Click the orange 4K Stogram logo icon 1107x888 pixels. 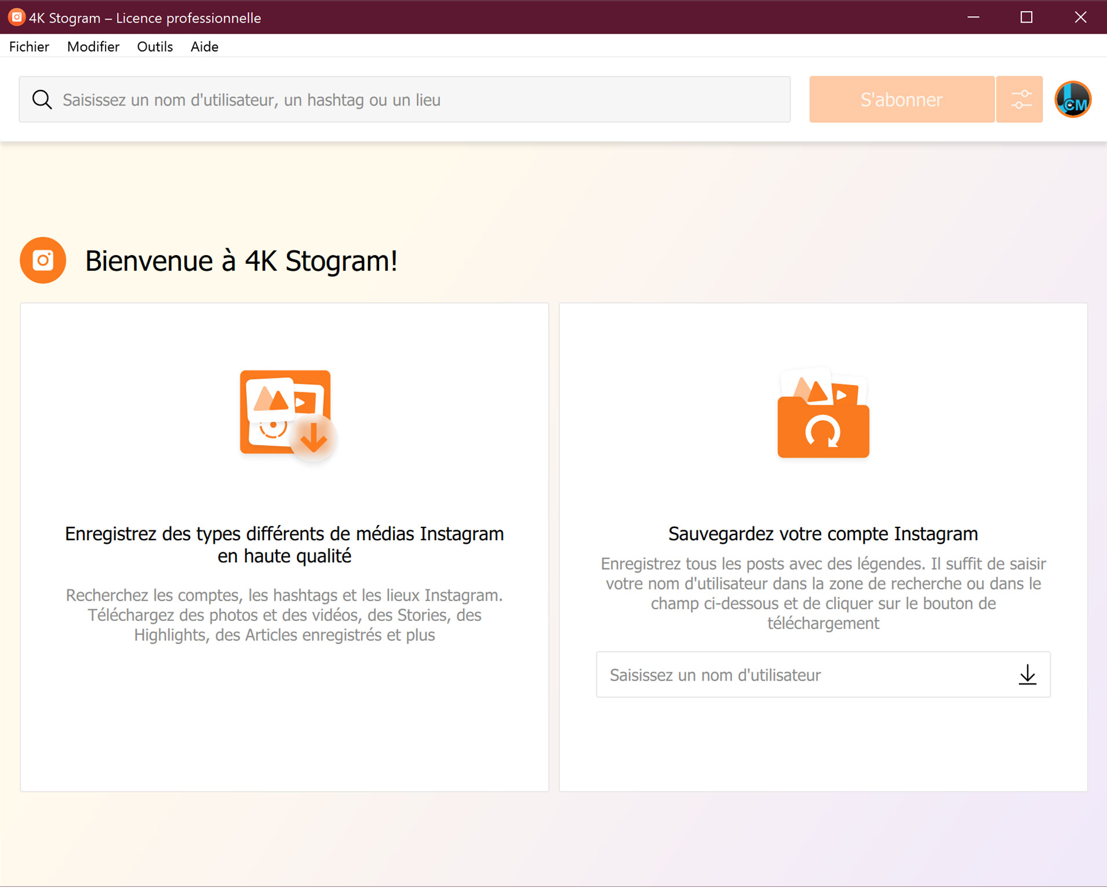pos(43,260)
